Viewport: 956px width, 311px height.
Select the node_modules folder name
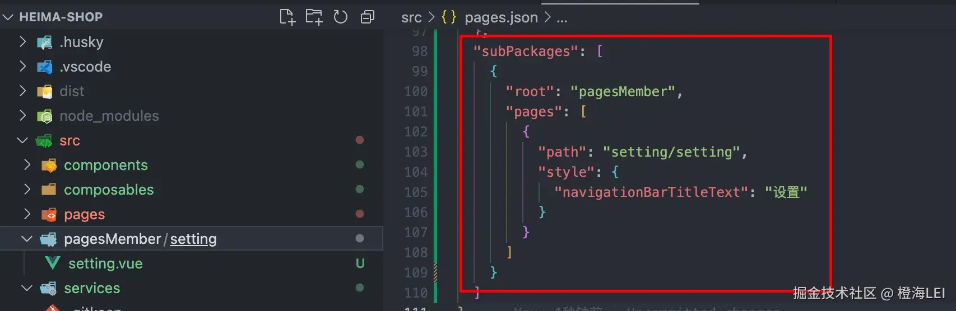(x=109, y=116)
